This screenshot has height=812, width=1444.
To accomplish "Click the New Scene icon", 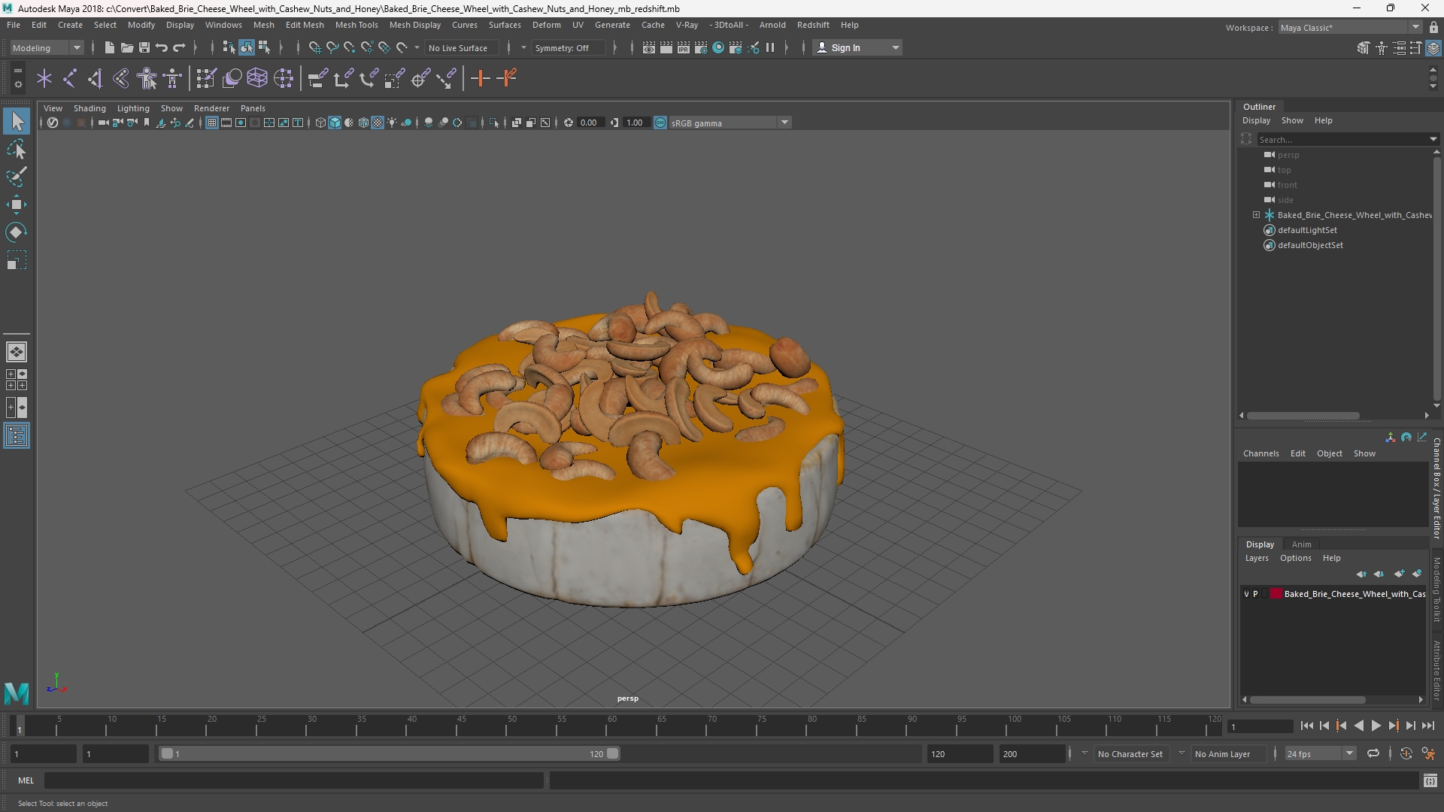I will (109, 47).
